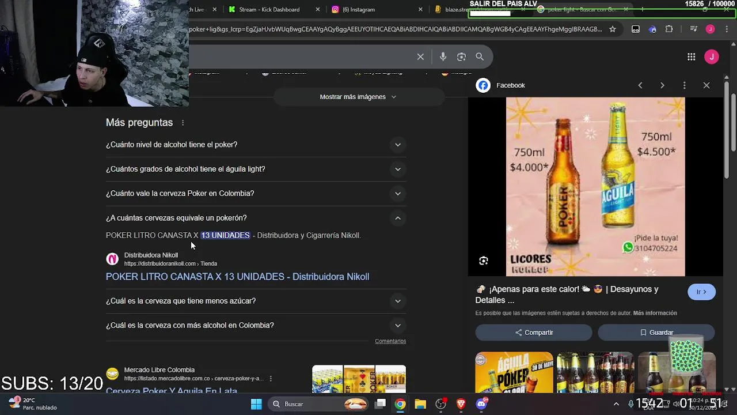The width and height of the screenshot is (737, 415).
Task: Close the Instagram tab
Action: pyautogui.click(x=420, y=9)
